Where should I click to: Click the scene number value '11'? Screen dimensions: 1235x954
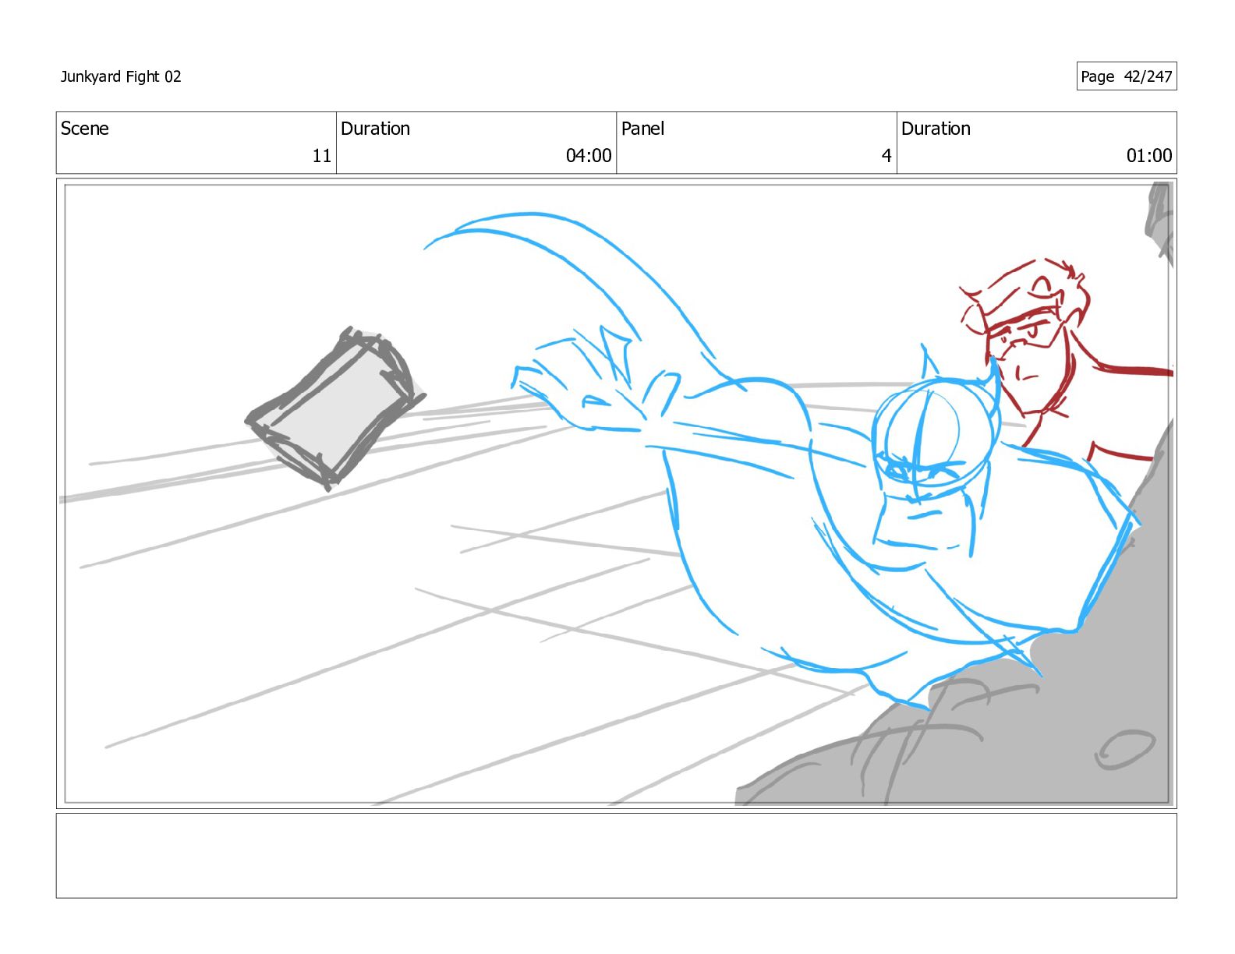click(x=322, y=156)
